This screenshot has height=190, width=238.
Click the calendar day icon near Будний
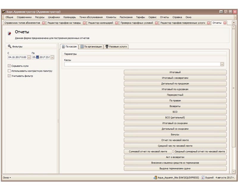[203, 178]
